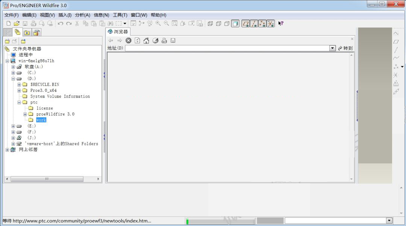Select the Zoom Out magnifier icon

point(166,24)
